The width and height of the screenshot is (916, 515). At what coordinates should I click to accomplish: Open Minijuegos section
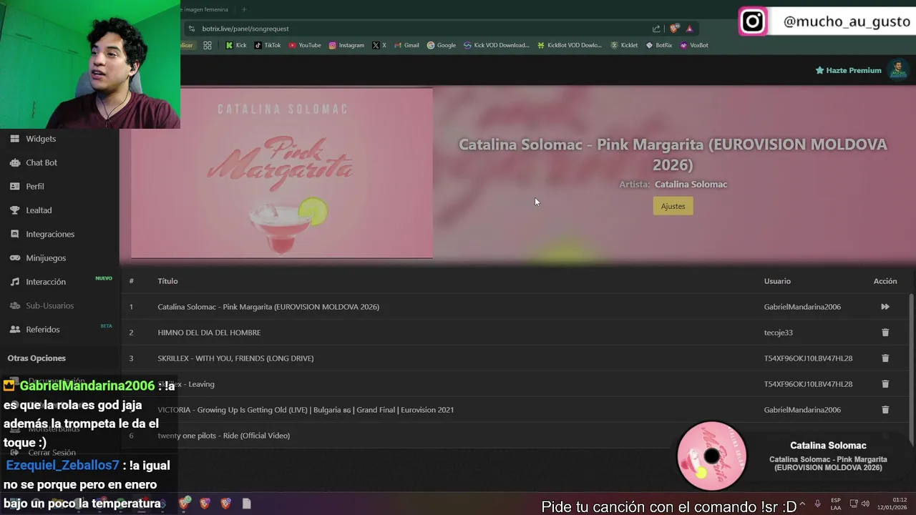[46, 257]
